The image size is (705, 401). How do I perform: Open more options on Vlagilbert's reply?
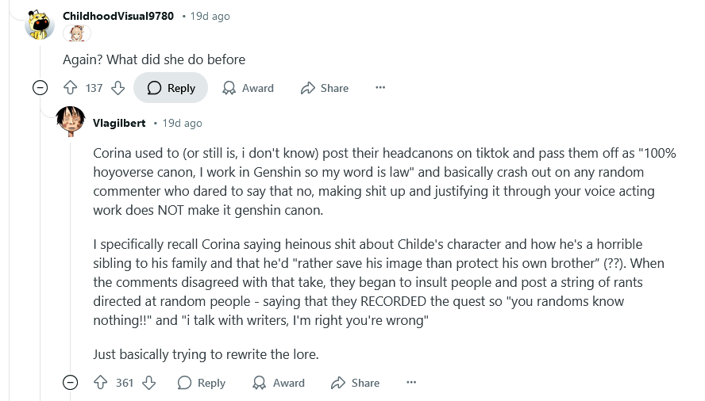(411, 383)
